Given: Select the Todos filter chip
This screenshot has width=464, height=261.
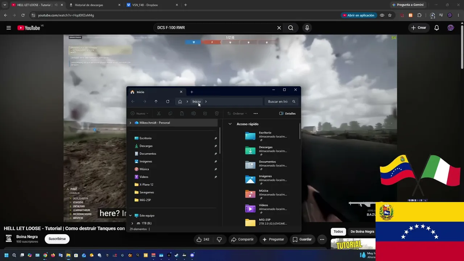Looking at the screenshot, I should click(338, 232).
